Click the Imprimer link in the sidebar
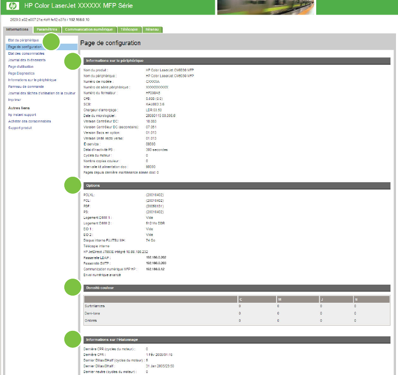 pos(15,99)
